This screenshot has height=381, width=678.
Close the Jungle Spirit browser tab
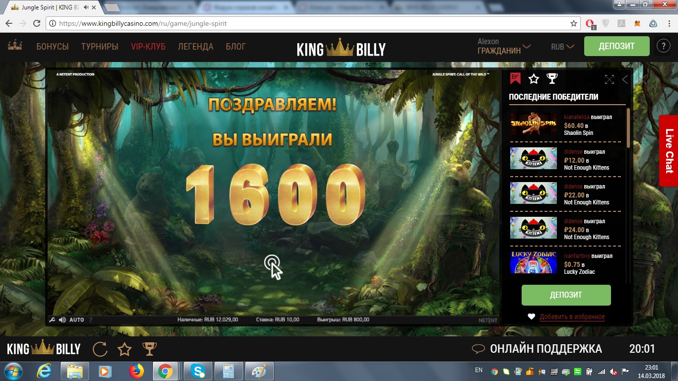[x=95, y=7]
